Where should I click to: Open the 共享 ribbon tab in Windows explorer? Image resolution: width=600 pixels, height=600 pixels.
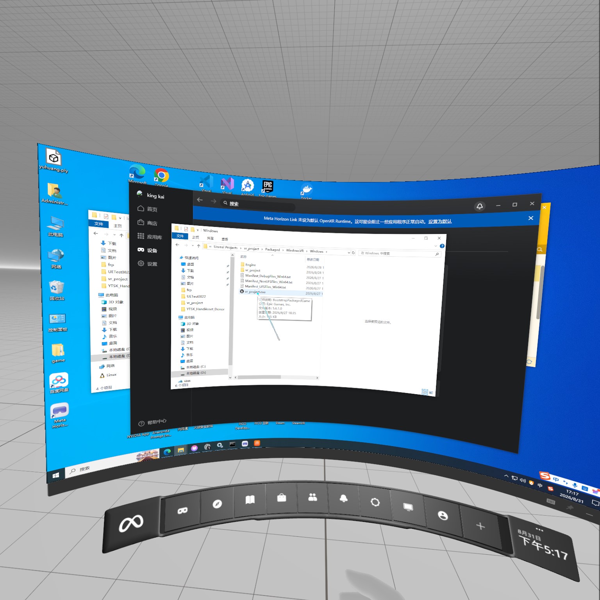pyautogui.click(x=211, y=238)
